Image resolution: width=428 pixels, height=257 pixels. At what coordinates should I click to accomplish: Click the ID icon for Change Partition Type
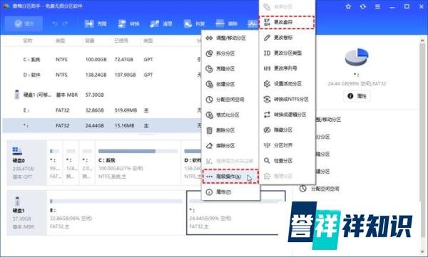(267, 53)
